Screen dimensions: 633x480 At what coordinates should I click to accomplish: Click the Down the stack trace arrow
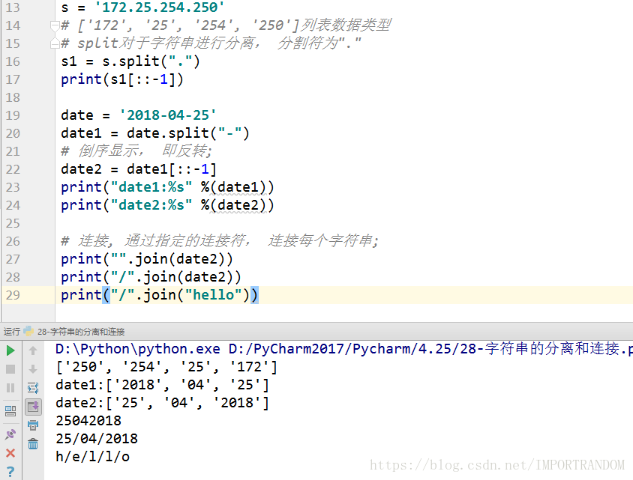pyautogui.click(x=33, y=369)
